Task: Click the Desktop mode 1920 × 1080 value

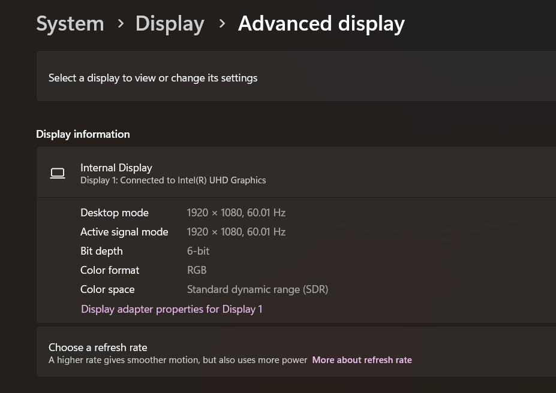Action: [x=236, y=213]
